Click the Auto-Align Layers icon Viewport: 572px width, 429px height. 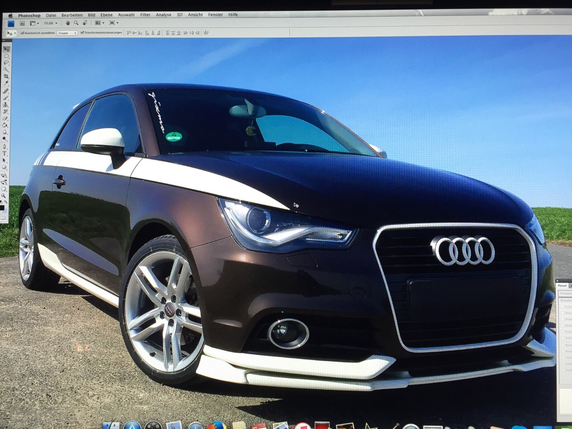click(206, 33)
